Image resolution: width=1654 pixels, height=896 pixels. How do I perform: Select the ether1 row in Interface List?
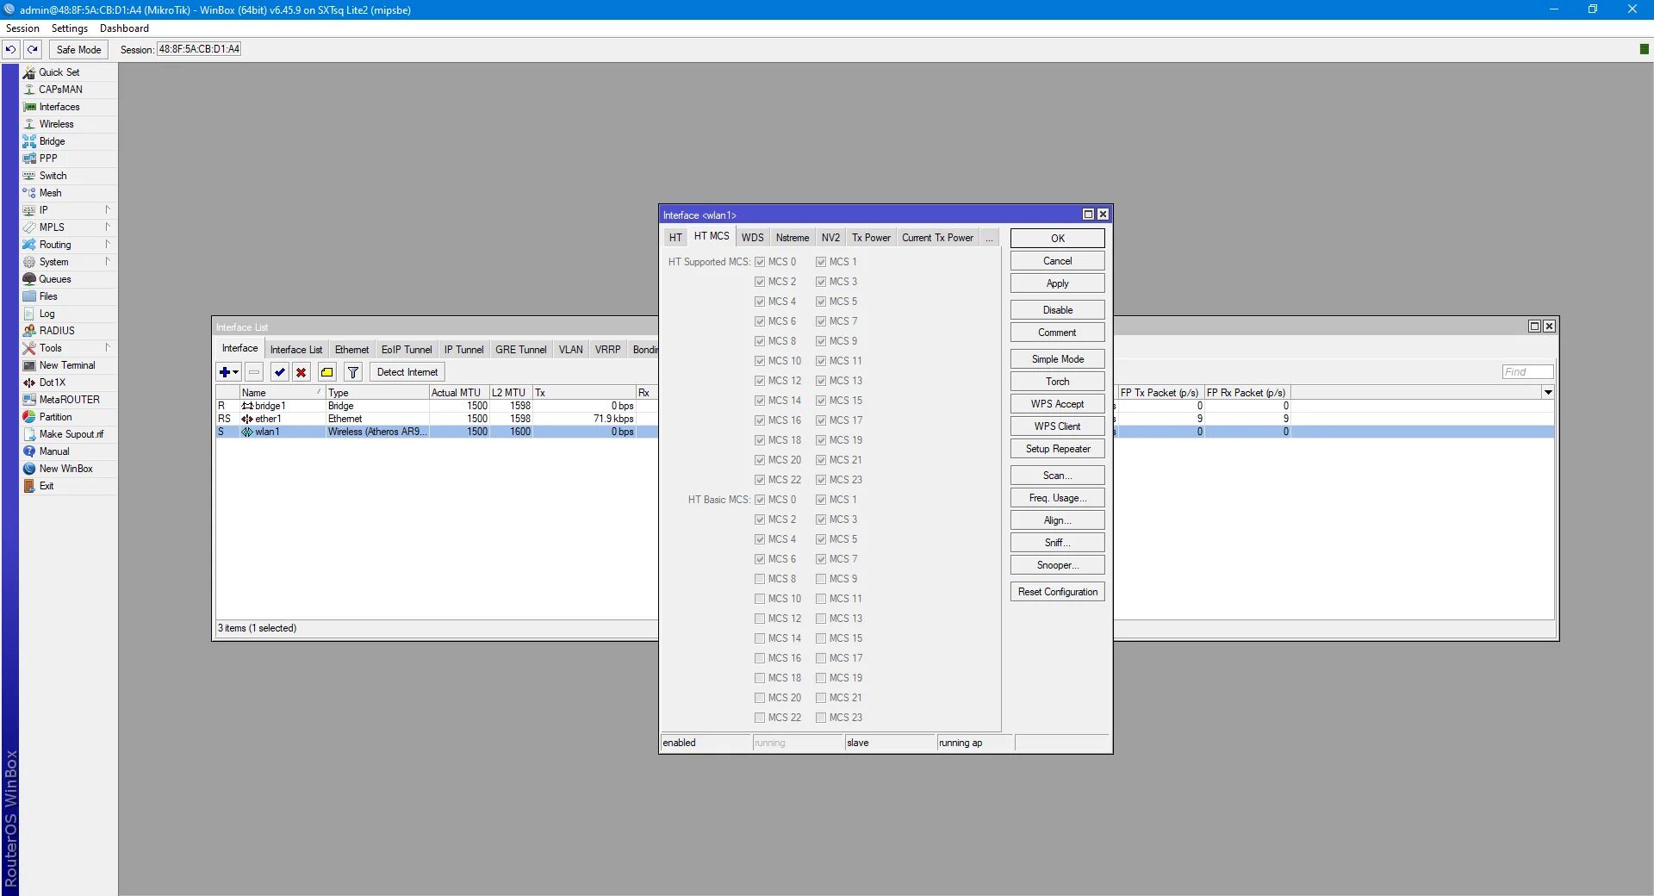tap(437, 419)
